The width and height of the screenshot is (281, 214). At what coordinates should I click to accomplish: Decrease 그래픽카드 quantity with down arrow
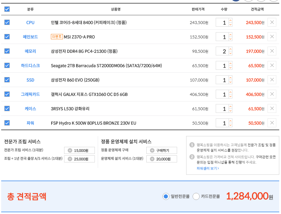point(230,96)
